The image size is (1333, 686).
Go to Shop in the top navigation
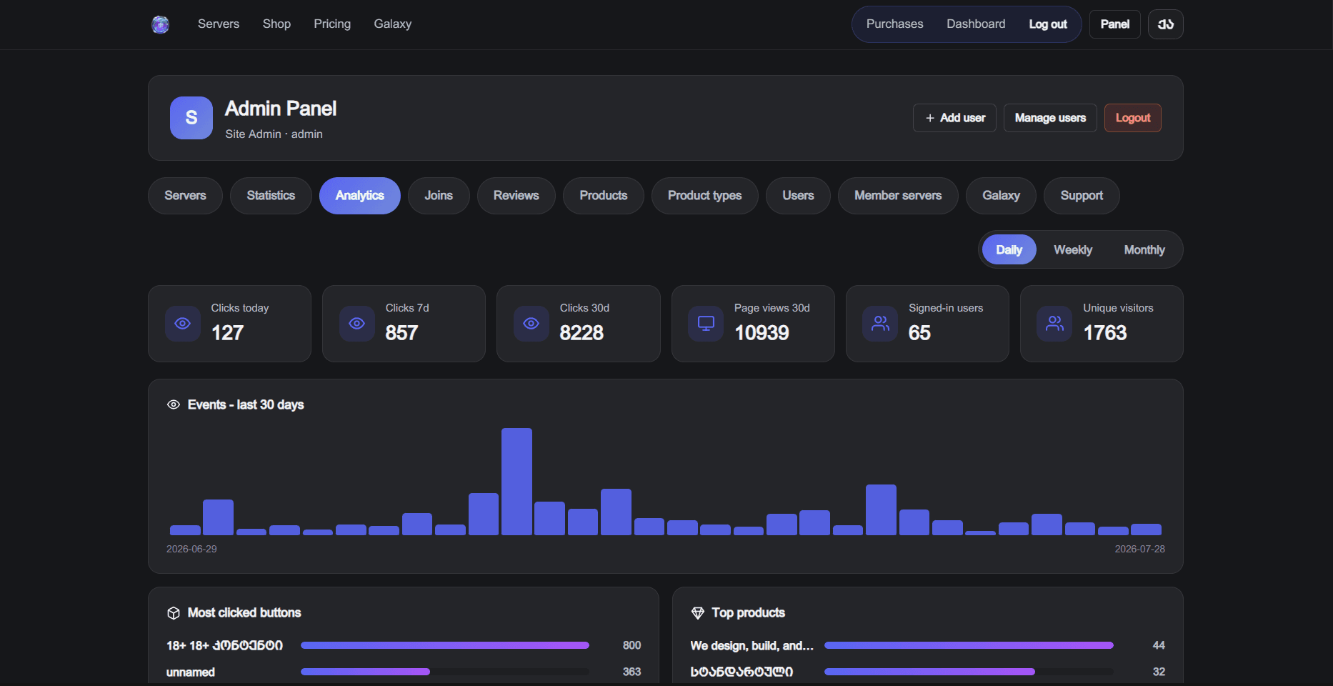[x=276, y=24]
